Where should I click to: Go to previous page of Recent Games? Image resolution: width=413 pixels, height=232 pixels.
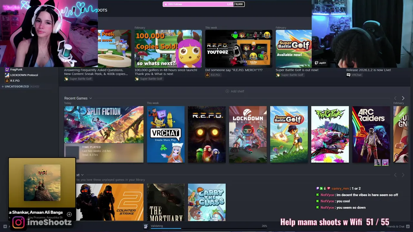pyautogui.click(x=395, y=98)
